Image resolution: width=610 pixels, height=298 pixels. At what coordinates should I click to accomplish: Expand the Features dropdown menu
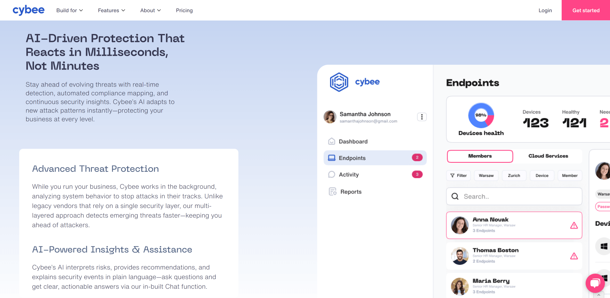[x=111, y=10]
